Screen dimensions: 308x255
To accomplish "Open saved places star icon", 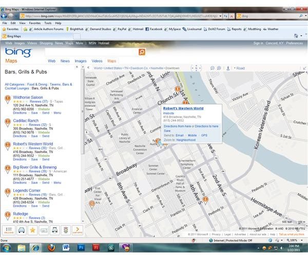I will pyautogui.click(x=32, y=230).
